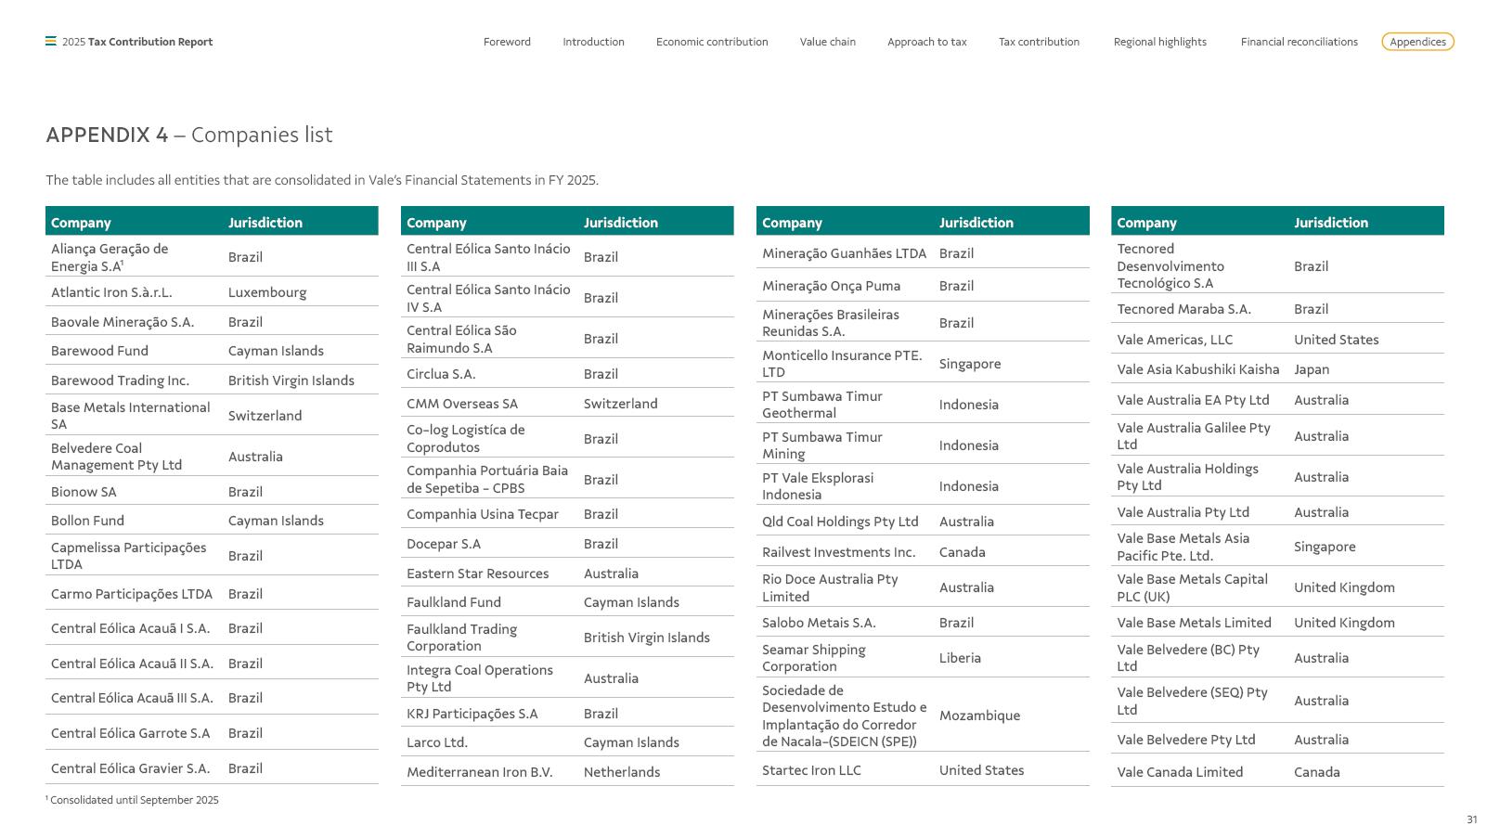Click Central Eólica Acauã I S.A.
1487x838 pixels.
pos(131,628)
